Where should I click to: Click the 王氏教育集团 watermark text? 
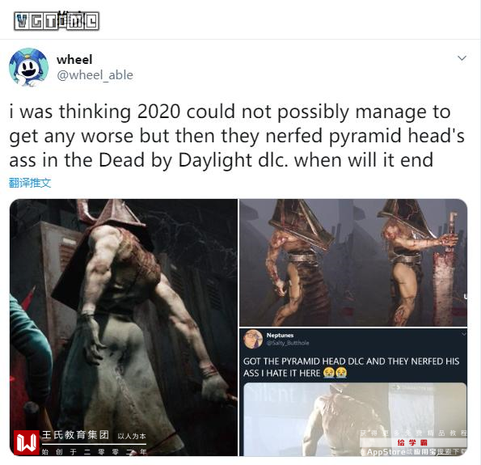coord(75,434)
